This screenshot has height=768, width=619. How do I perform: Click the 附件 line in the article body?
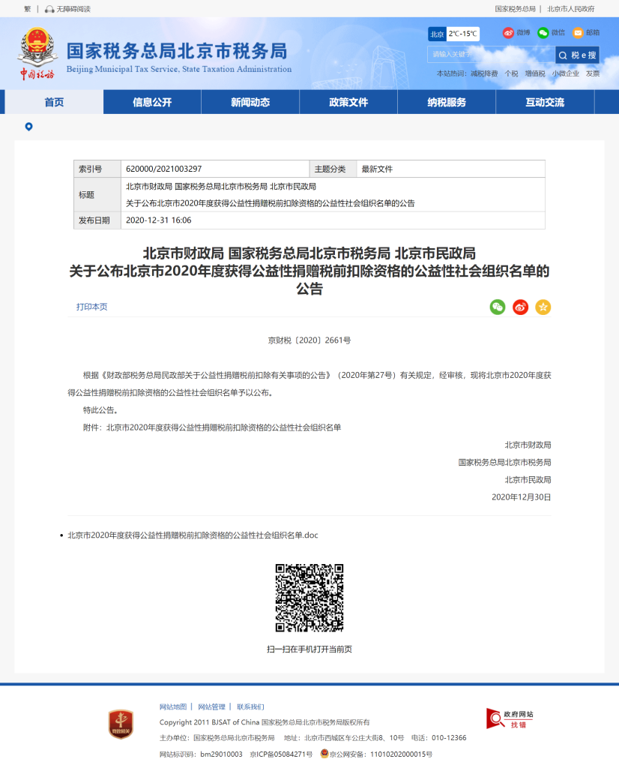[212, 427]
